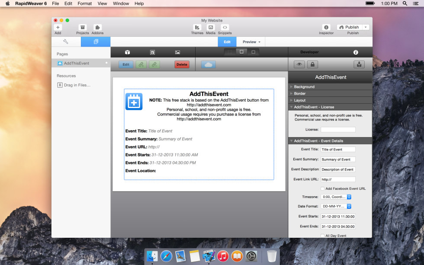Select the pages sidebar tab
Screen dimensions: 424x265
click(x=96, y=42)
